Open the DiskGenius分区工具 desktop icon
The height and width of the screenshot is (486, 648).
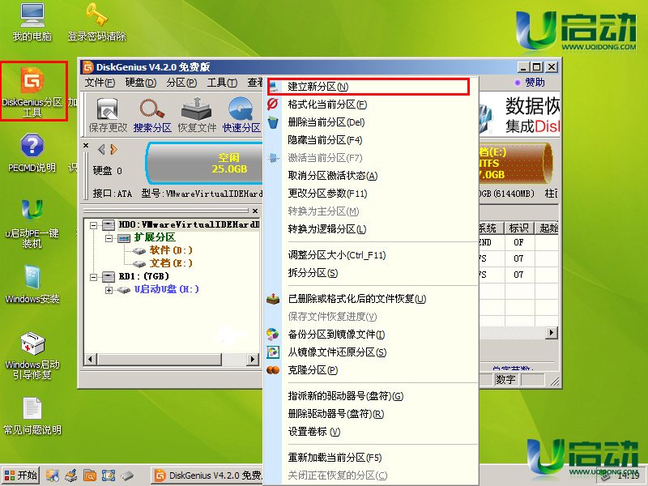click(x=32, y=92)
